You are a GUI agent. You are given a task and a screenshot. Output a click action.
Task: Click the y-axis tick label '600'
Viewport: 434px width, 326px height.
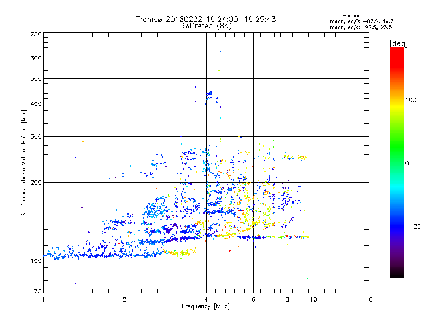pyautogui.click(x=36, y=58)
